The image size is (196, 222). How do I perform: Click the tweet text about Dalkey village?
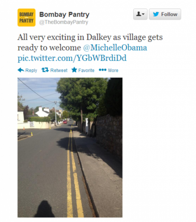(x=90, y=42)
